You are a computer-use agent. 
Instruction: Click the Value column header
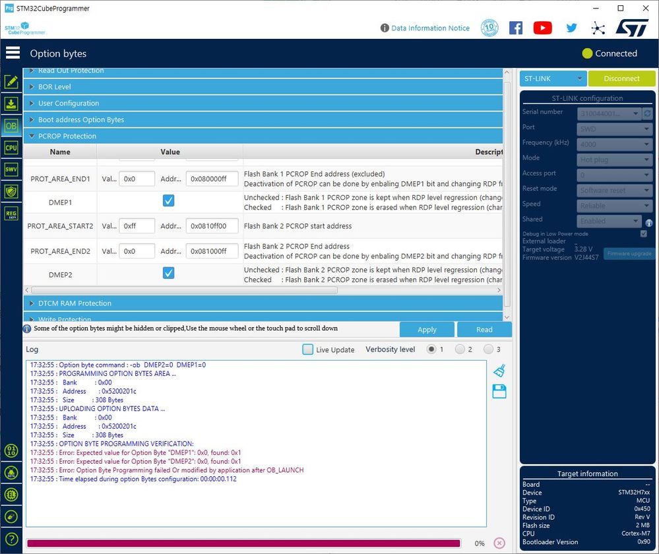tap(170, 152)
